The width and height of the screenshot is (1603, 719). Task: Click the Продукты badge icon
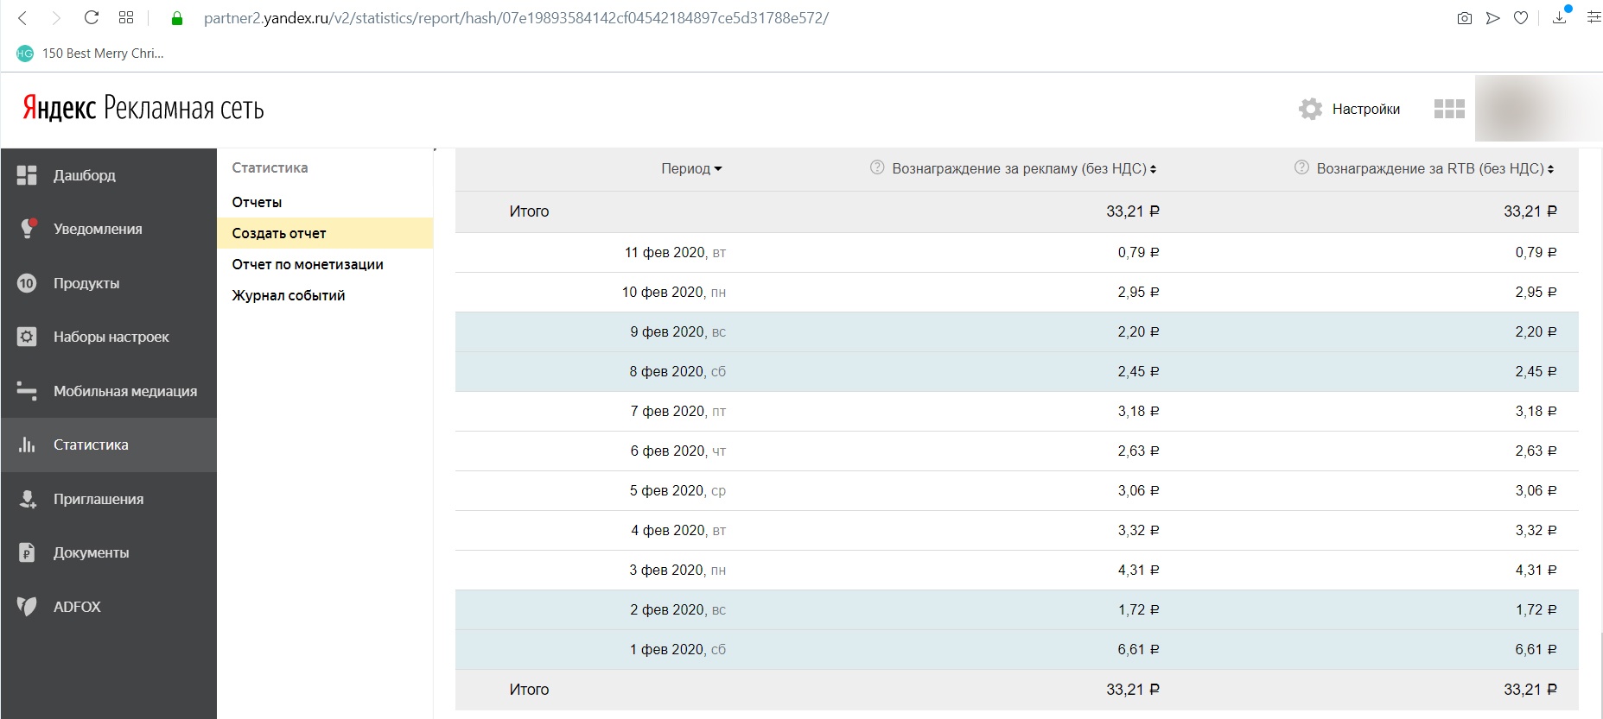27,283
